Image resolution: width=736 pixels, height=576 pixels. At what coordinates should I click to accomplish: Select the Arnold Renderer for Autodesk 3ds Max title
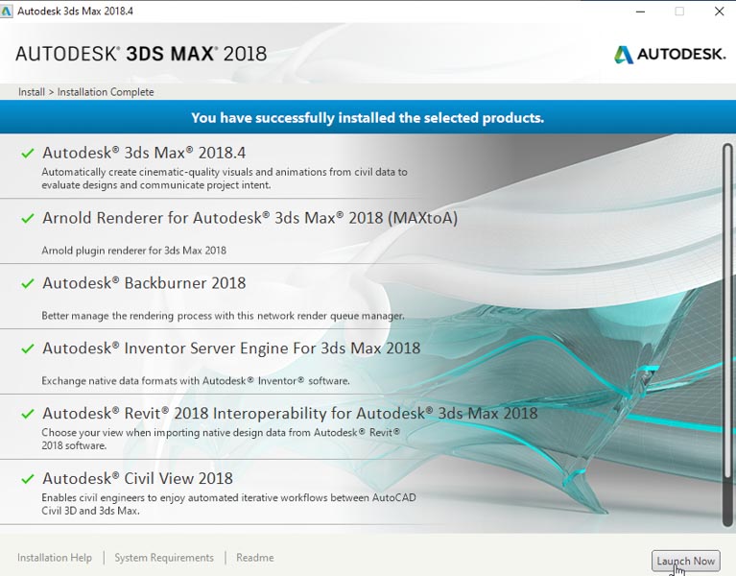tap(249, 218)
